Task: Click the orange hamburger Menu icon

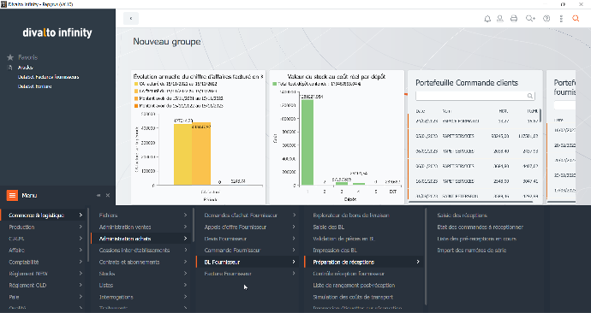Action: 12,195
